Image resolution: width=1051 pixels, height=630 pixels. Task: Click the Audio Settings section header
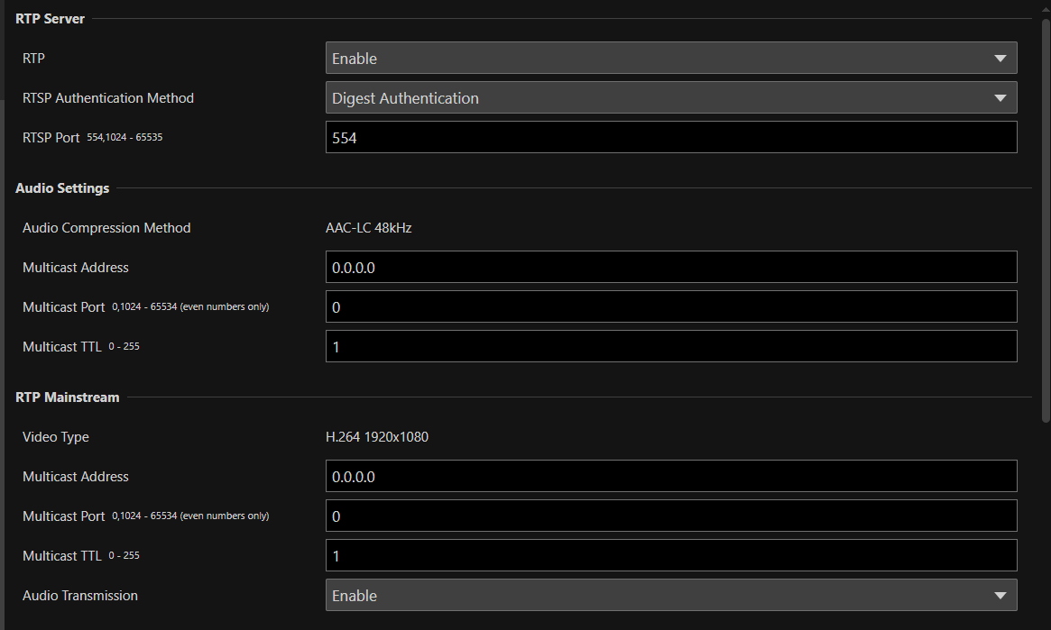click(x=61, y=187)
